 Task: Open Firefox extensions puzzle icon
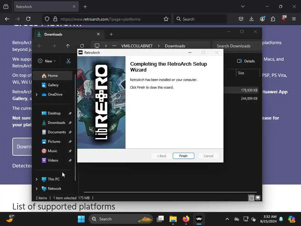coord(273,19)
